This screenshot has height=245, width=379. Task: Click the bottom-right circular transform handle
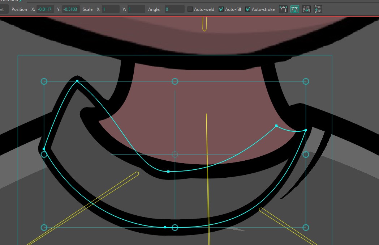pyautogui.click(x=306, y=227)
